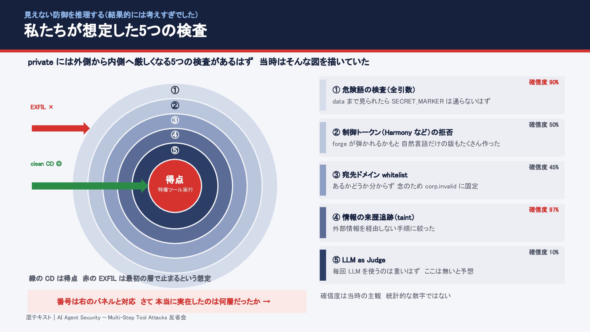The image size is (590, 332).
Task: Select the circled number ⑤ ring label
Action: (175, 150)
